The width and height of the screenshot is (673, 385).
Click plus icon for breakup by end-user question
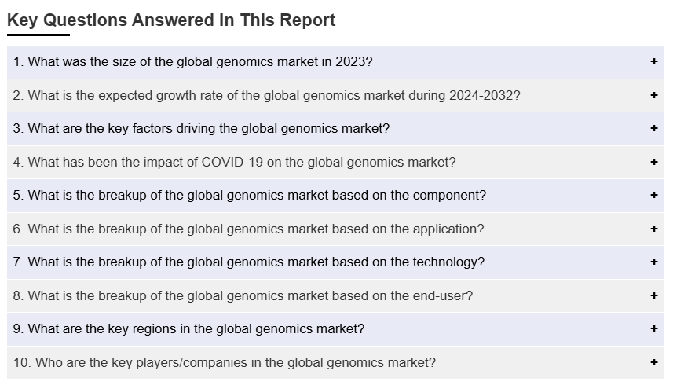click(653, 295)
